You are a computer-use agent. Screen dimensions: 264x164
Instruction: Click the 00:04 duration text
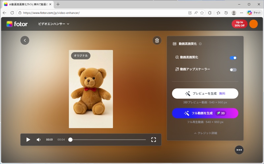coord(61,140)
